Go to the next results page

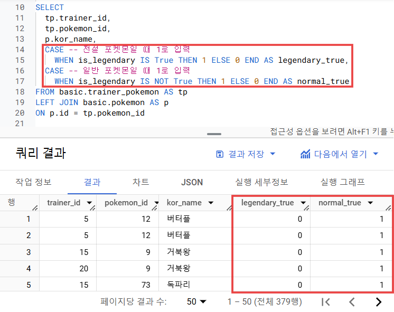tap(379, 301)
